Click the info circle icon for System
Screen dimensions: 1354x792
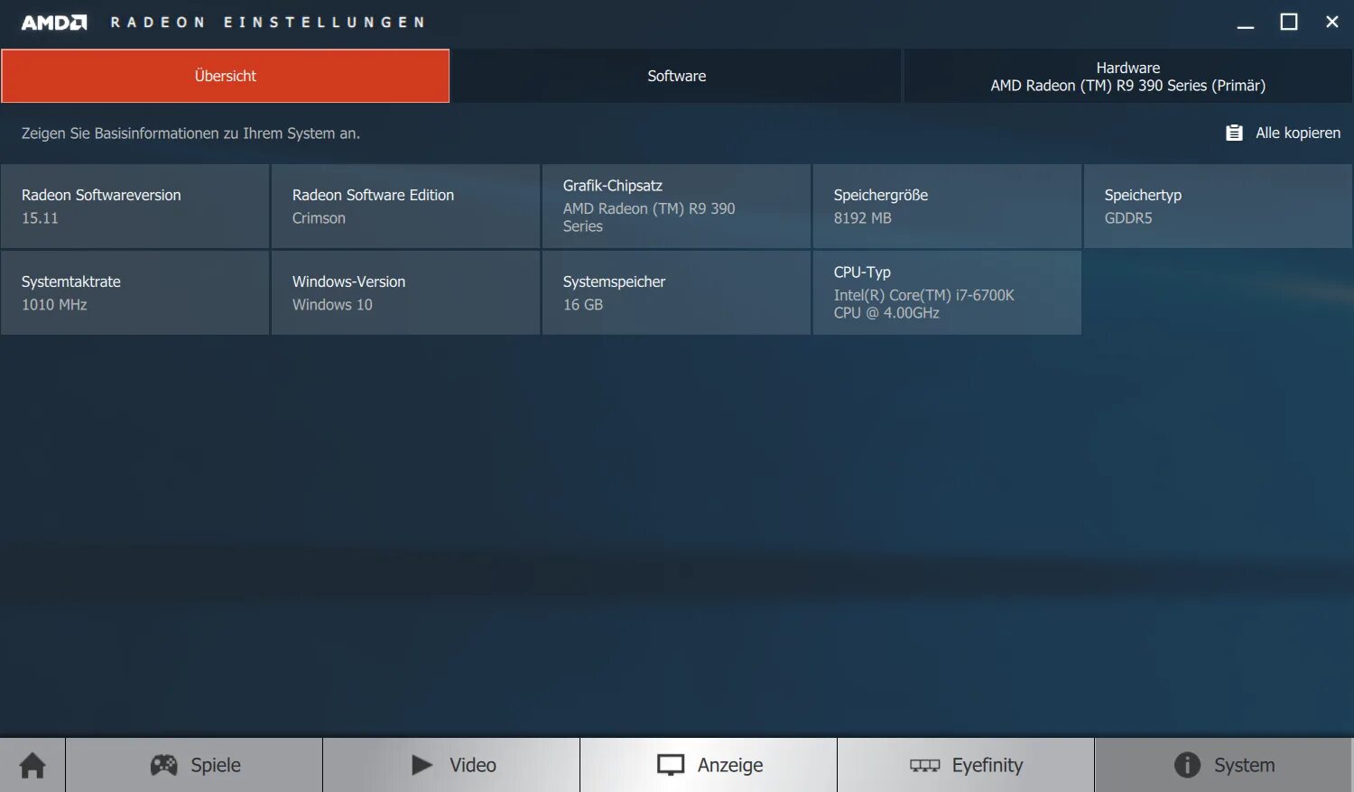(1187, 765)
